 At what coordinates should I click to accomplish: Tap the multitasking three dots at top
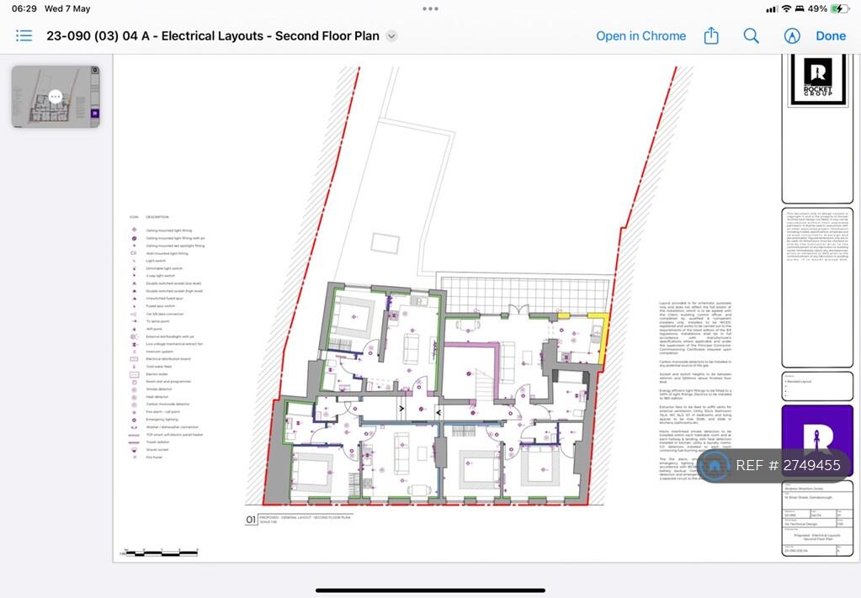pos(430,8)
